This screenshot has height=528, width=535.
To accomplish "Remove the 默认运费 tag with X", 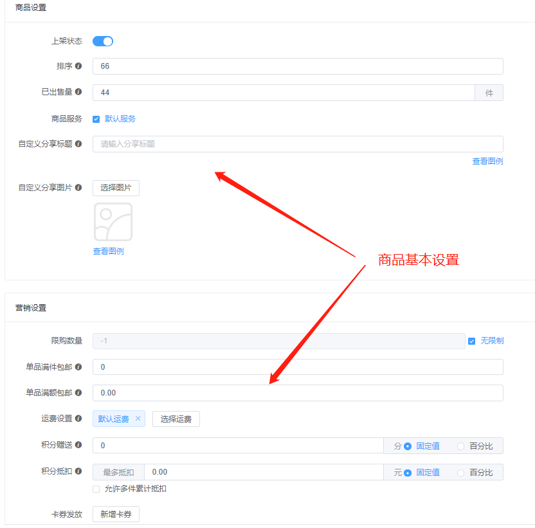I will click(x=138, y=419).
